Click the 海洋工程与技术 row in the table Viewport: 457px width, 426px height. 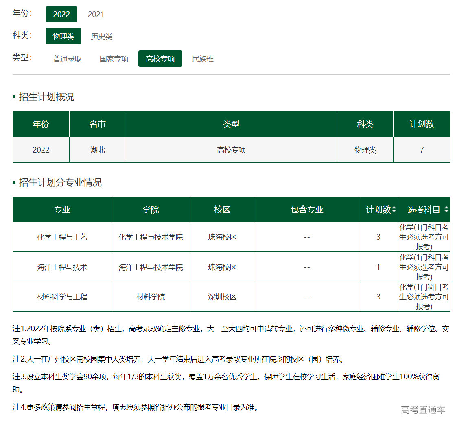click(62, 267)
